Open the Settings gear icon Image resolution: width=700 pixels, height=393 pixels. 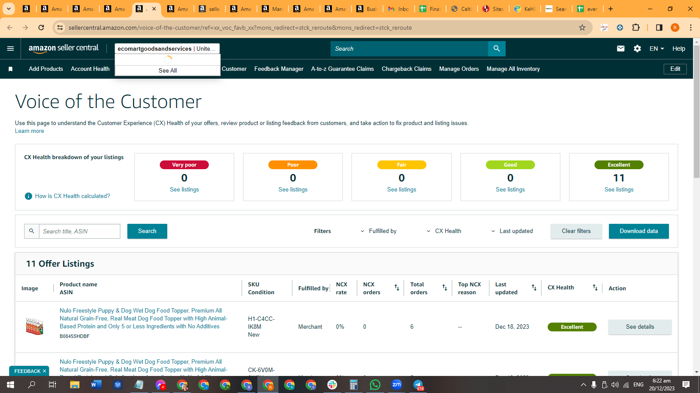(x=637, y=49)
